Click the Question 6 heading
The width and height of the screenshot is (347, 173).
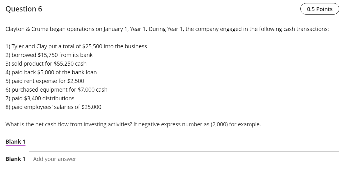[24, 9]
